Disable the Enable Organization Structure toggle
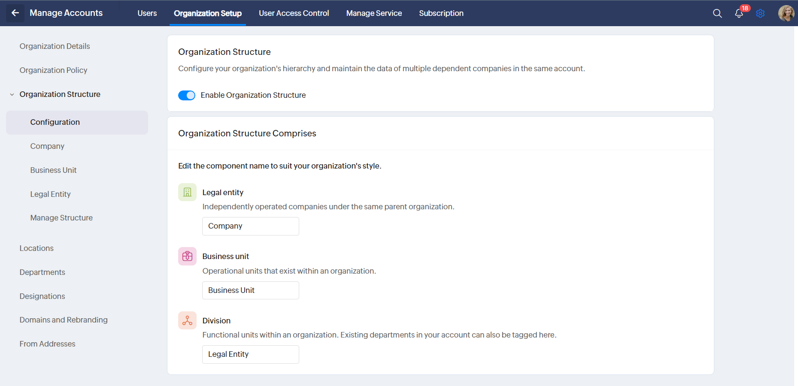The height and width of the screenshot is (386, 798). pos(187,95)
